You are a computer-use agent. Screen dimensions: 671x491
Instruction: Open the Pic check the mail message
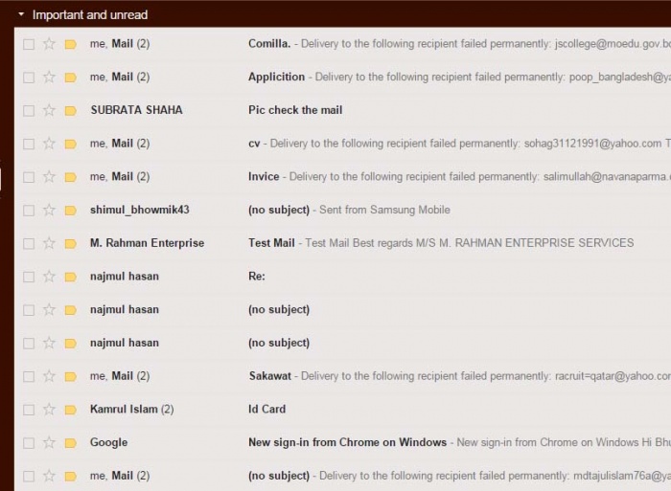pos(295,110)
